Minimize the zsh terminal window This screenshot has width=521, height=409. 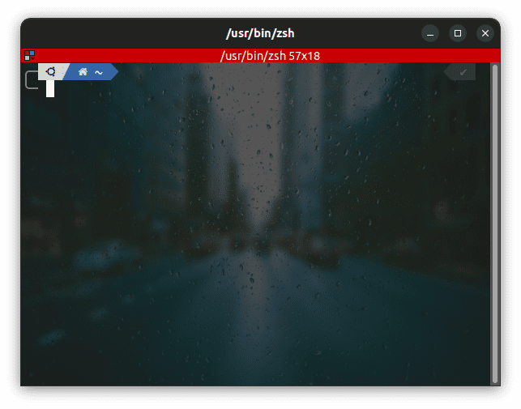(x=430, y=33)
